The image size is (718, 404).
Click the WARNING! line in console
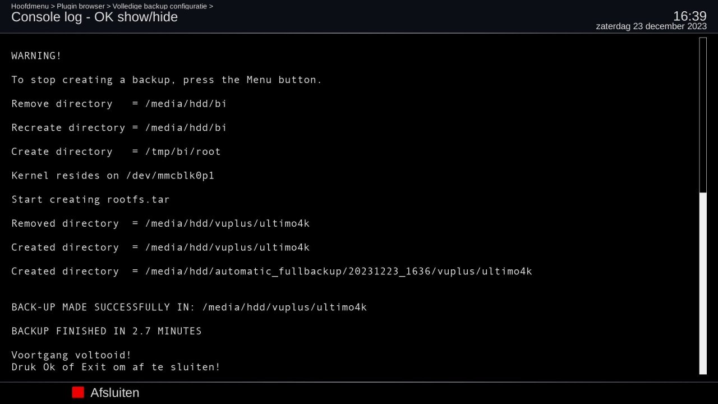[36, 56]
